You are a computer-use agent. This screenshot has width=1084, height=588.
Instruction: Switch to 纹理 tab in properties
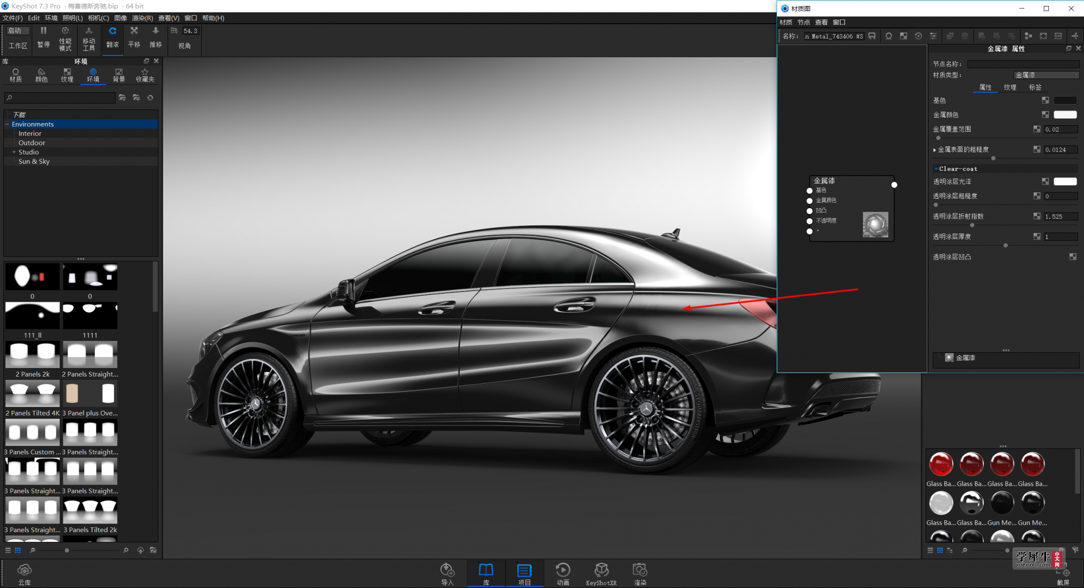pos(1010,87)
